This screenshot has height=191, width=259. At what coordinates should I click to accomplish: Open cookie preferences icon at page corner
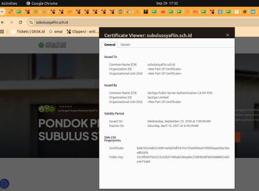point(5,183)
